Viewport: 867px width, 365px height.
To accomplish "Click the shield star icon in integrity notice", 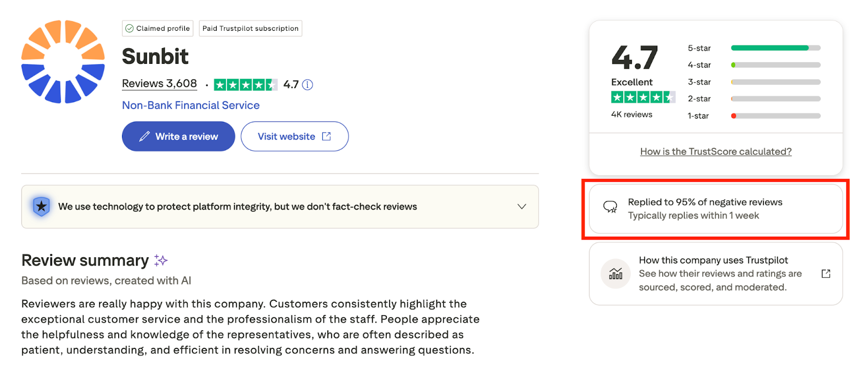I will click(x=41, y=207).
